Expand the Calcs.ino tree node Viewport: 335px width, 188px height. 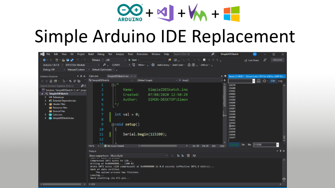[46, 115]
